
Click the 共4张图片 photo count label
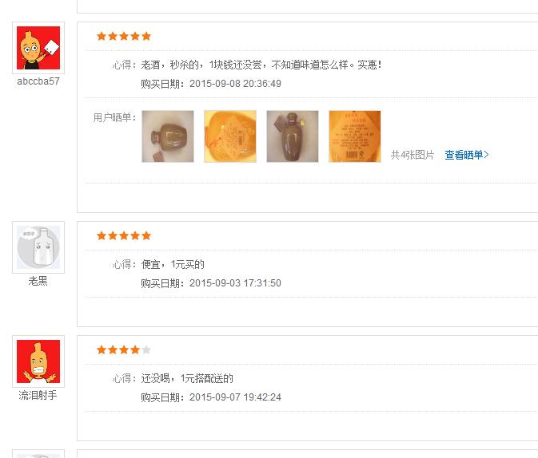(412, 155)
